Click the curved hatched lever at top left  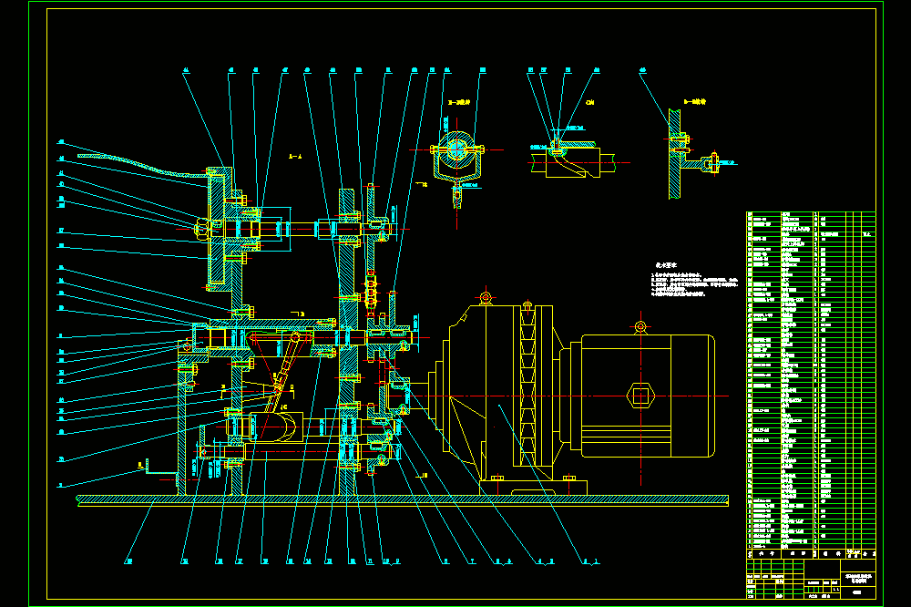142,165
